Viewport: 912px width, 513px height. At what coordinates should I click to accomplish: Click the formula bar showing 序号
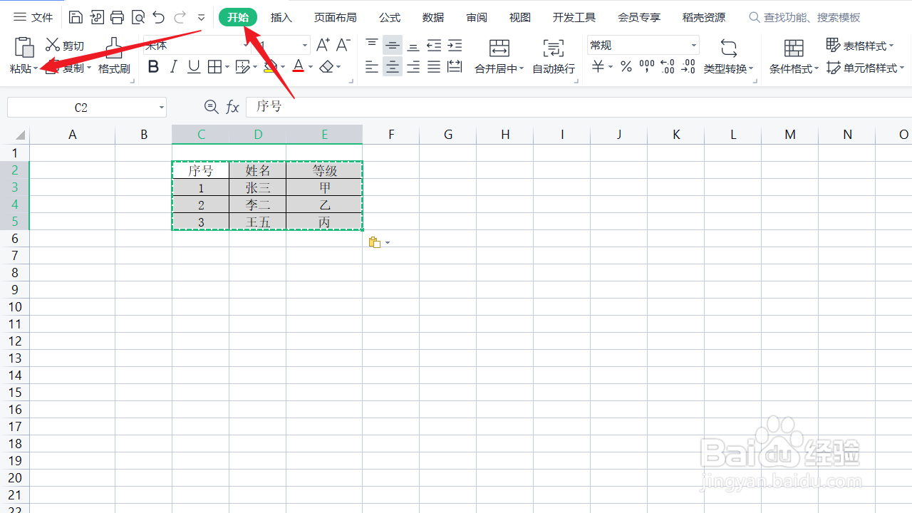pyautogui.click(x=579, y=107)
